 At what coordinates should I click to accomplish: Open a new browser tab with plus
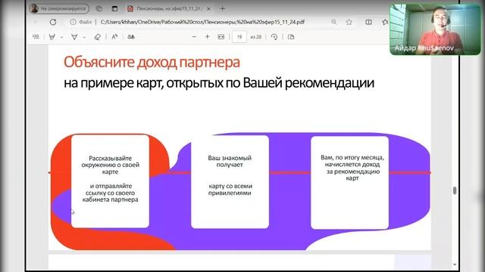coord(222,8)
